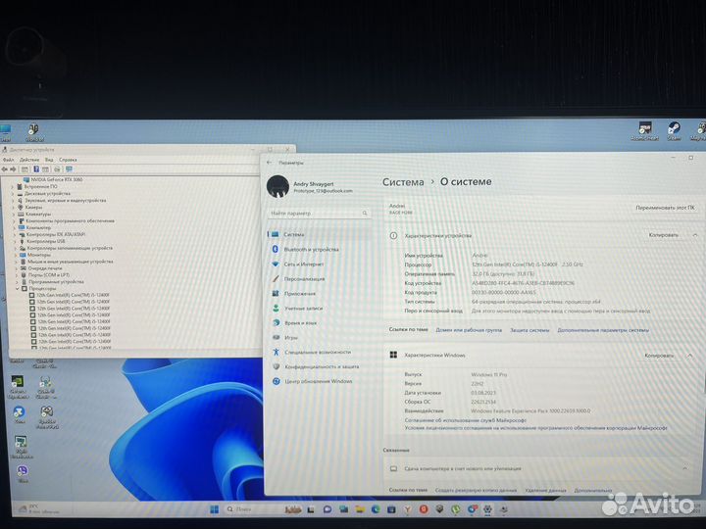Expand Порты (COM и LPT) node
The image size is (706, 529).
click(17, 275)
